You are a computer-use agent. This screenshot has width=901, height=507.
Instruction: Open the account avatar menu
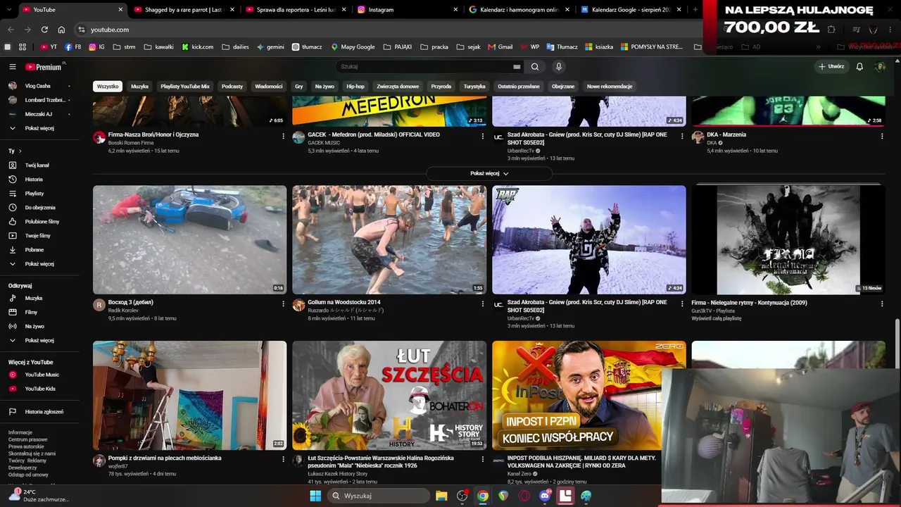pos(880,67)
